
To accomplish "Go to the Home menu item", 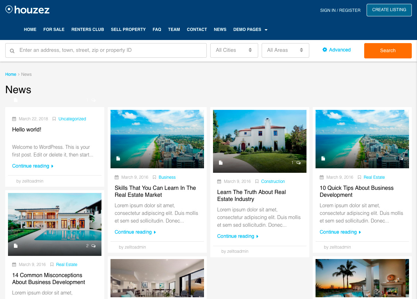I will (x=30, y=30).
